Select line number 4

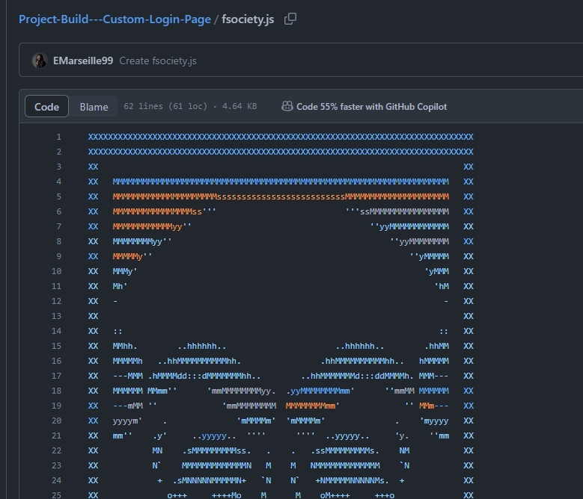coord(58,182)
